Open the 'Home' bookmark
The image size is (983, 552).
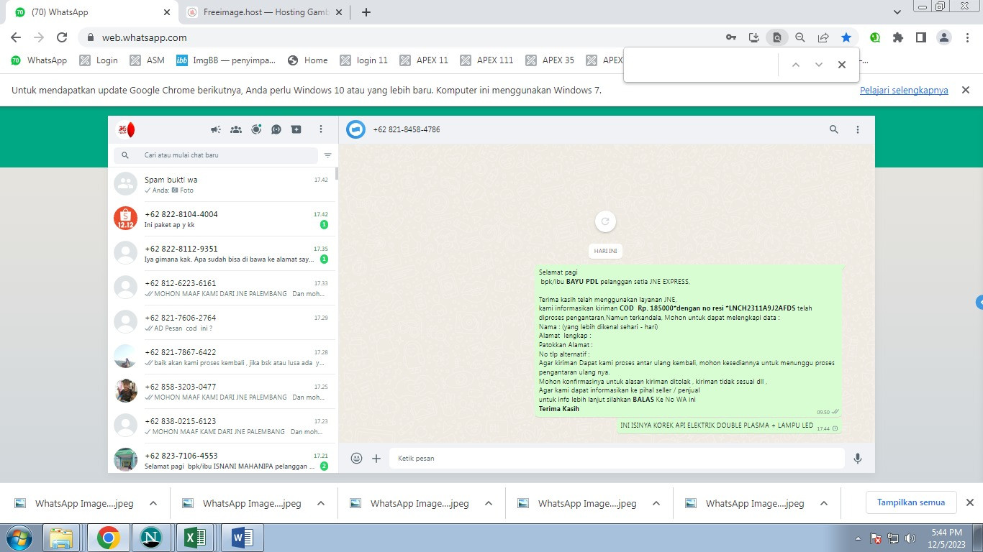tap(307, 60)
